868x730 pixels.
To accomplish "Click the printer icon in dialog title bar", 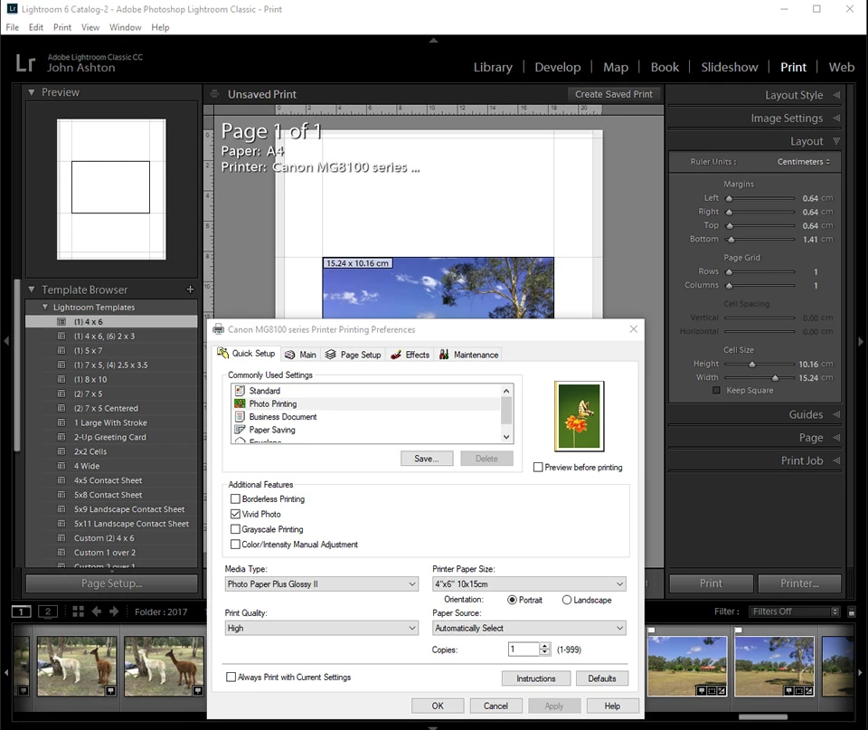I will click(218, 329).
